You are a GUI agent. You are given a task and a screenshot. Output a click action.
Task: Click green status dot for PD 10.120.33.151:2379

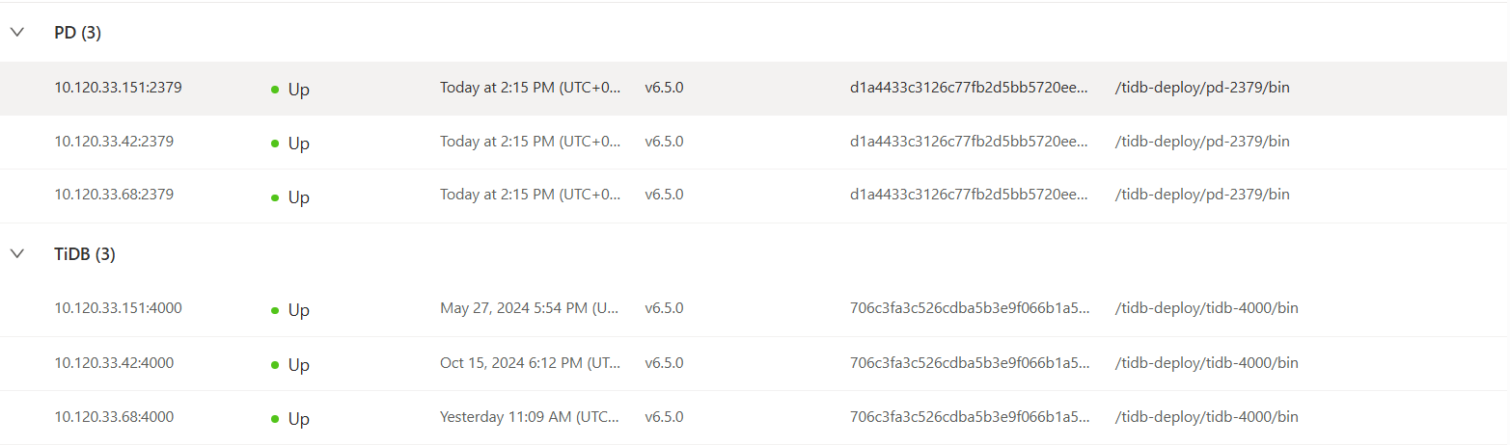(275, 90)
